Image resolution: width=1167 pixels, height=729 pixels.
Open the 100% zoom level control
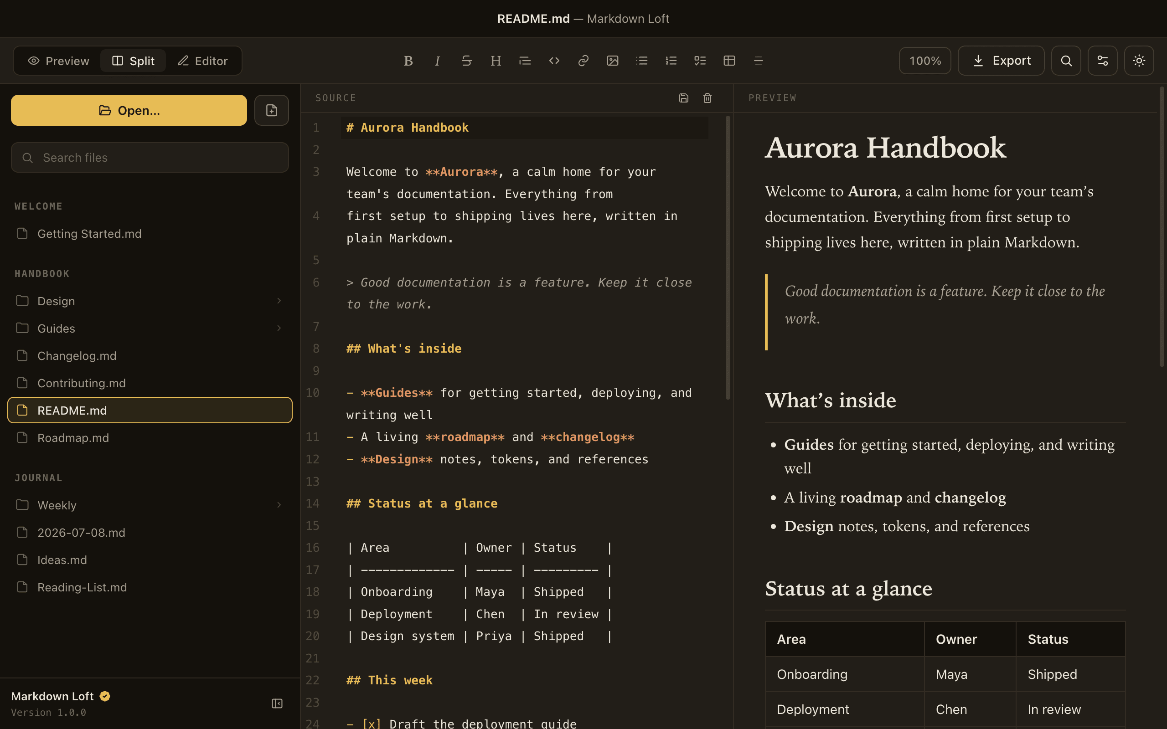point(924,61)
